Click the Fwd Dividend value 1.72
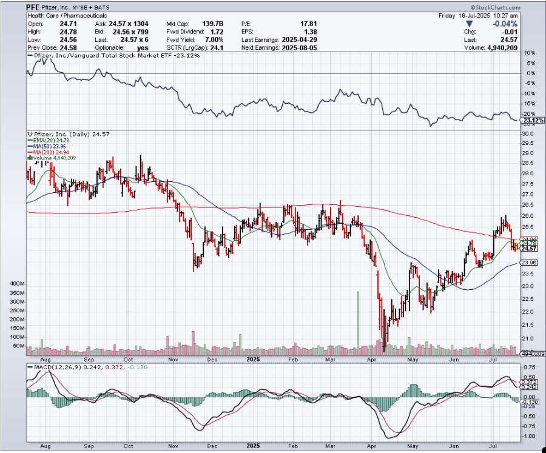This screenshot has width=546, height=453. (x=217, y=32)
